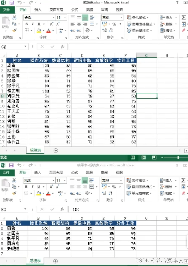Screen dimensions: 188x266
Task: Use Format Painter in bottom Excel window
Action: (x=14, y=193)
